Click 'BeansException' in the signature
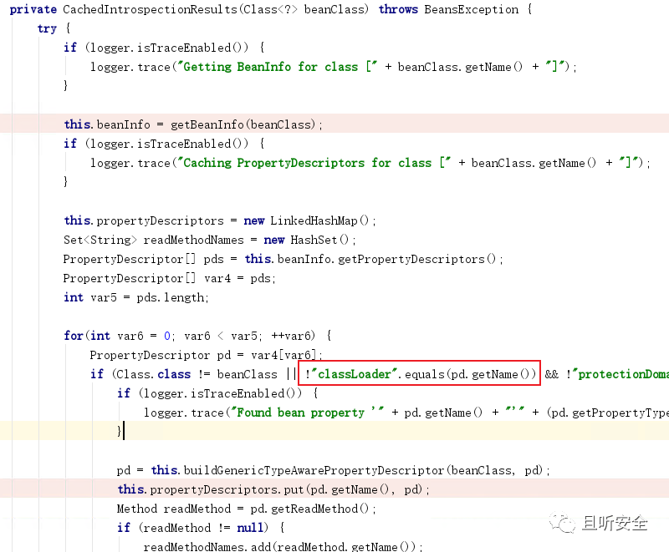Image resolution: width=669 pixels, height=552 pixels. (471, 9)
